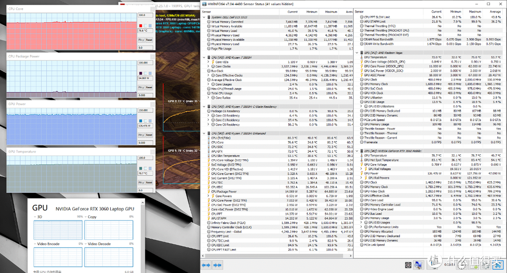Click the 100.0 maximum field in CPU Core graph

[x=146, y=15]
